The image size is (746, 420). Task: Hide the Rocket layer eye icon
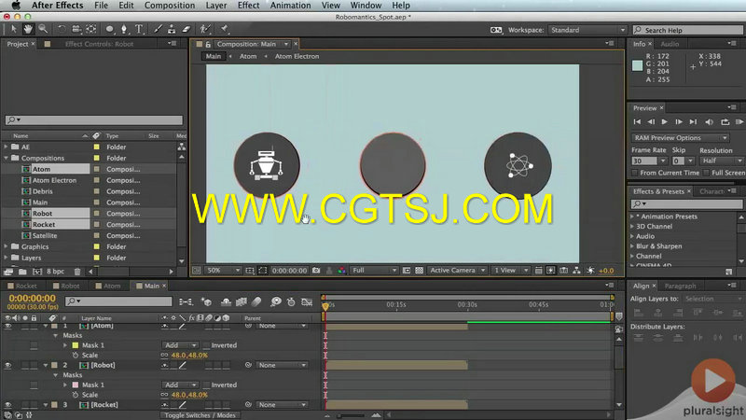tap(7, 405)
